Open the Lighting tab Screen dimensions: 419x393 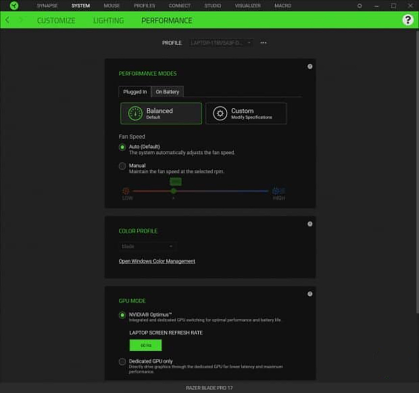(x=108, y=21)
